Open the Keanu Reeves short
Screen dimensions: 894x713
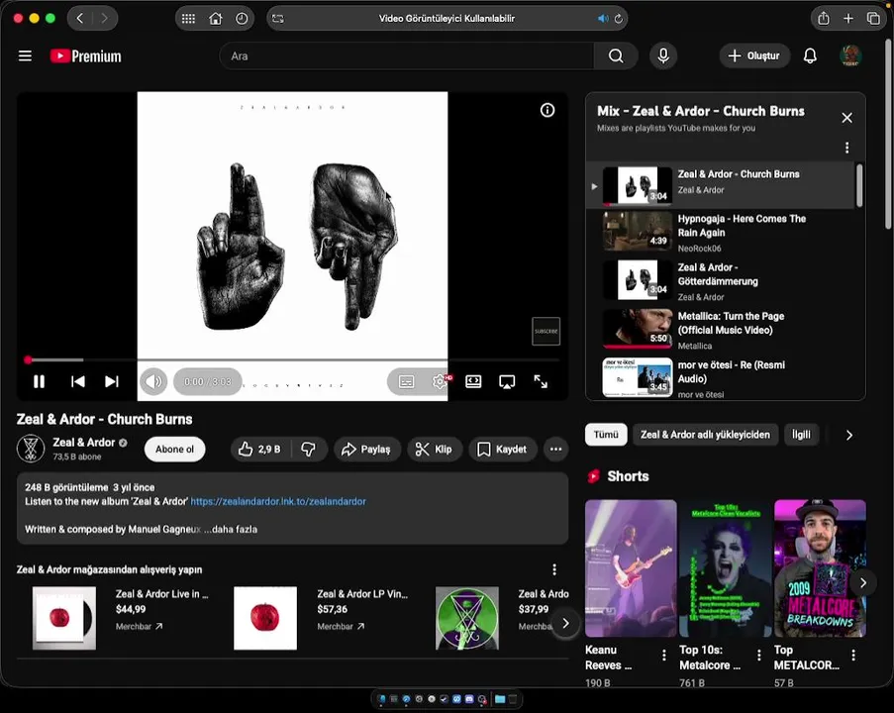(x=631, y=568)
